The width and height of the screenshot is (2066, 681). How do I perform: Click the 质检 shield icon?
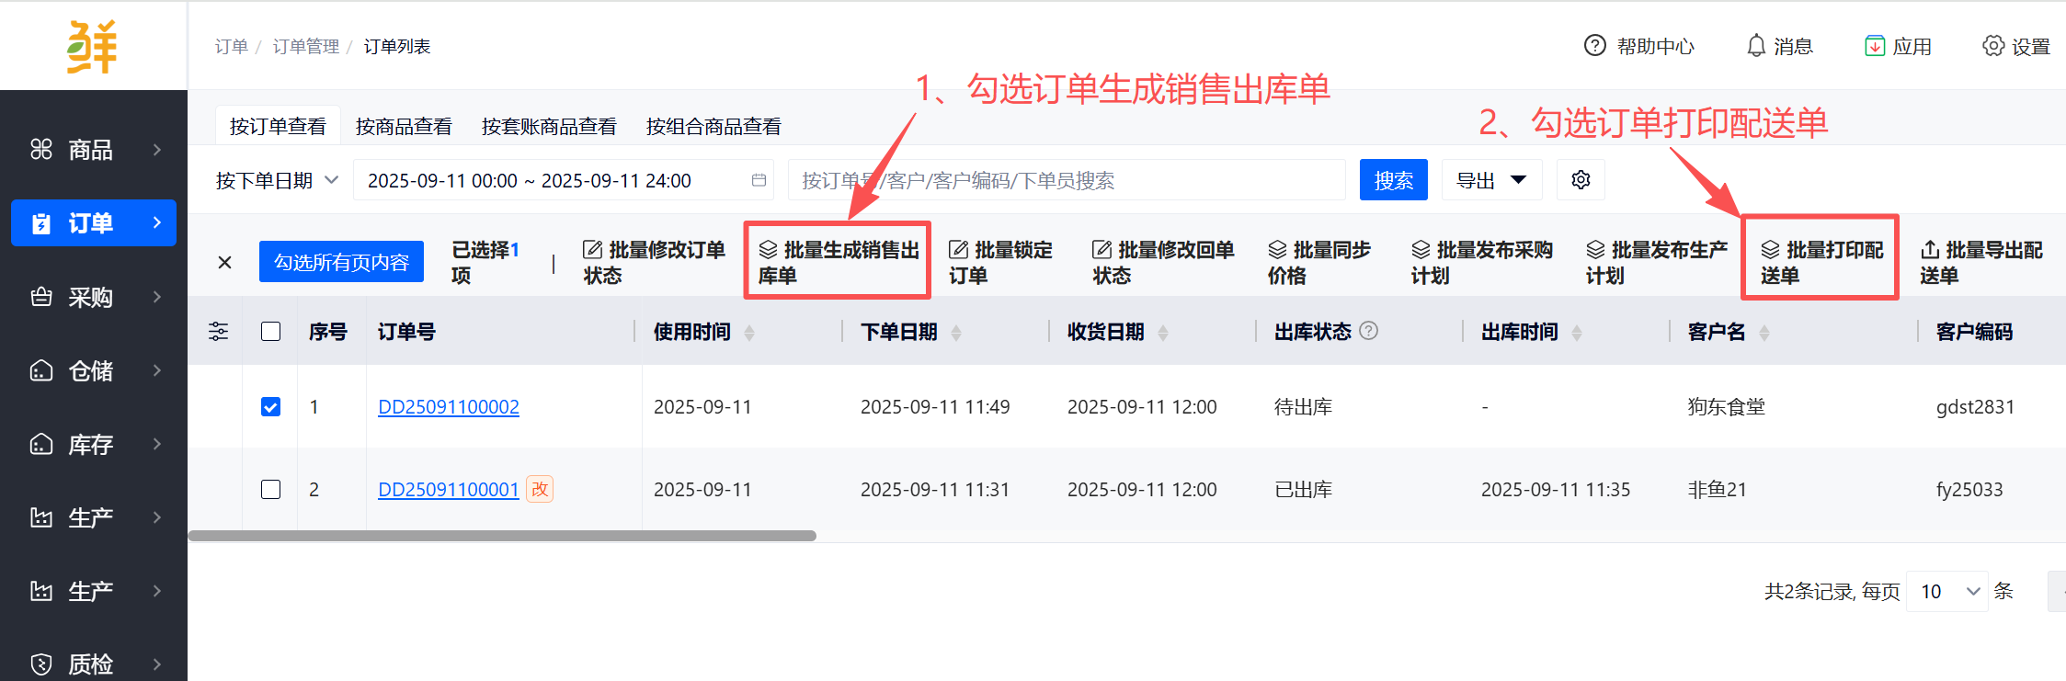(41, 664)
